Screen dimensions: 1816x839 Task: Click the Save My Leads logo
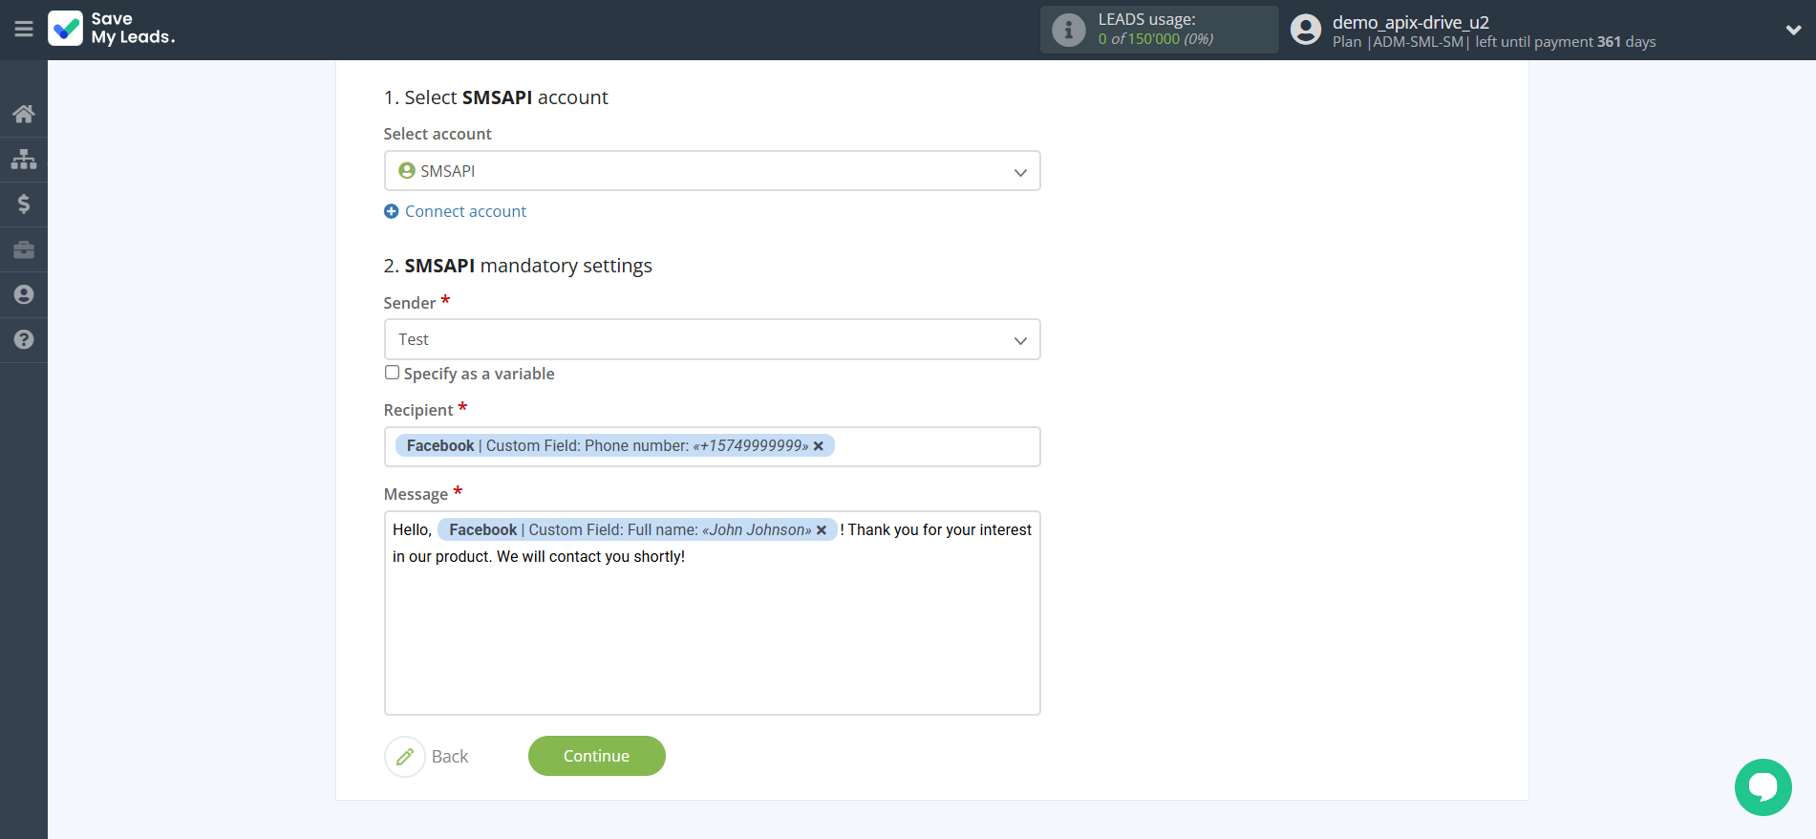pyautogui.click(x=112, y=29)
